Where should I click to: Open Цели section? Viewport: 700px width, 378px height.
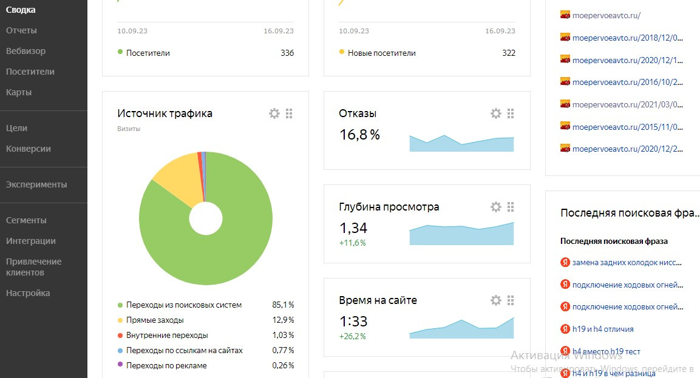coord(16,128)
